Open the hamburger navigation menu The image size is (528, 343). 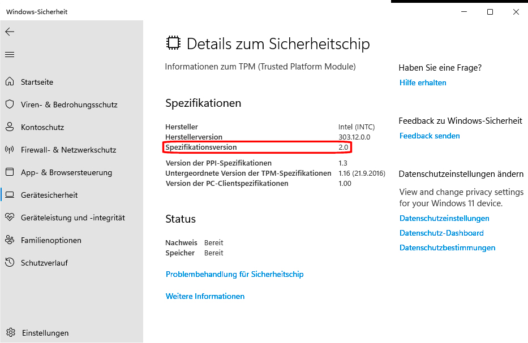click(x=10, y=55)
